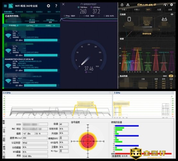
Task: Click the RTS threshold field
Action: 35,152
